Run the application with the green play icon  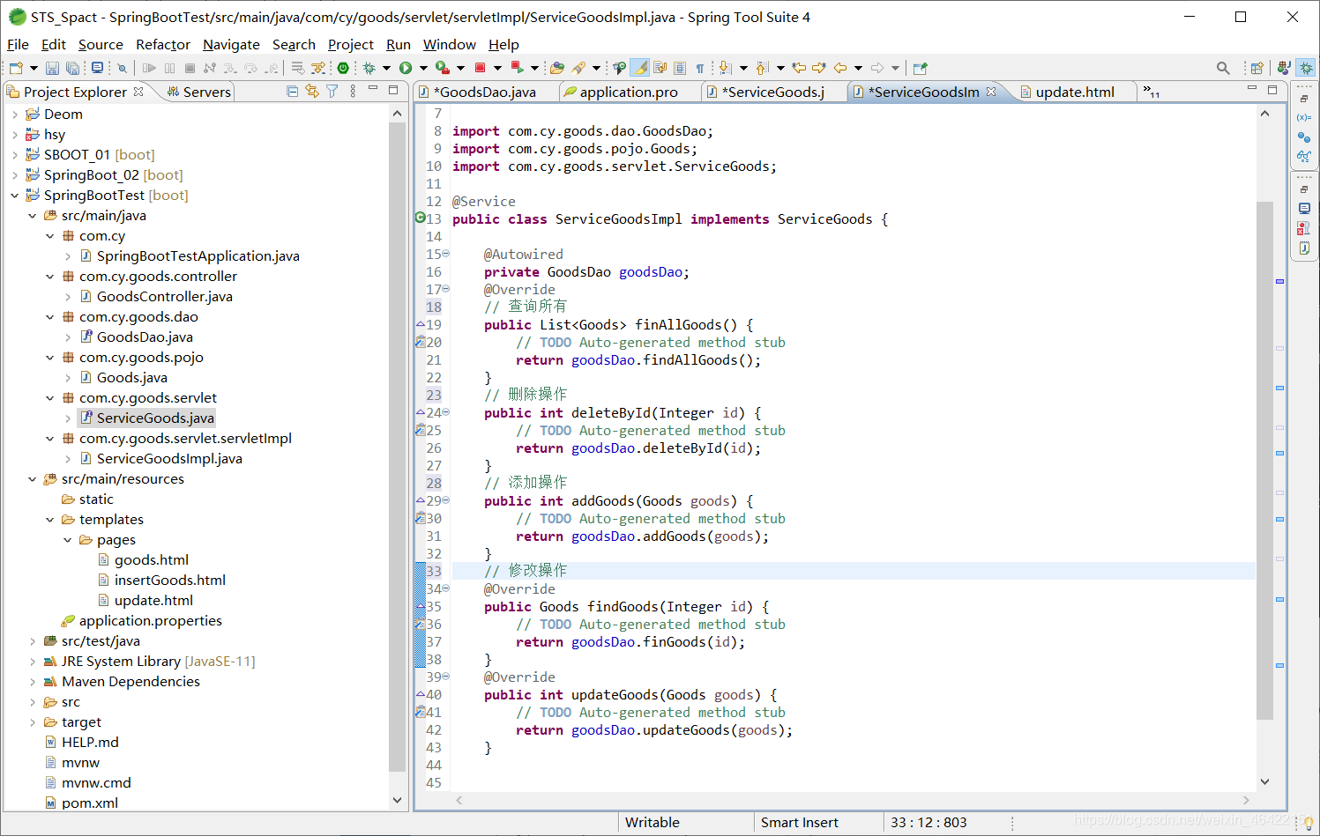[405, 68]
